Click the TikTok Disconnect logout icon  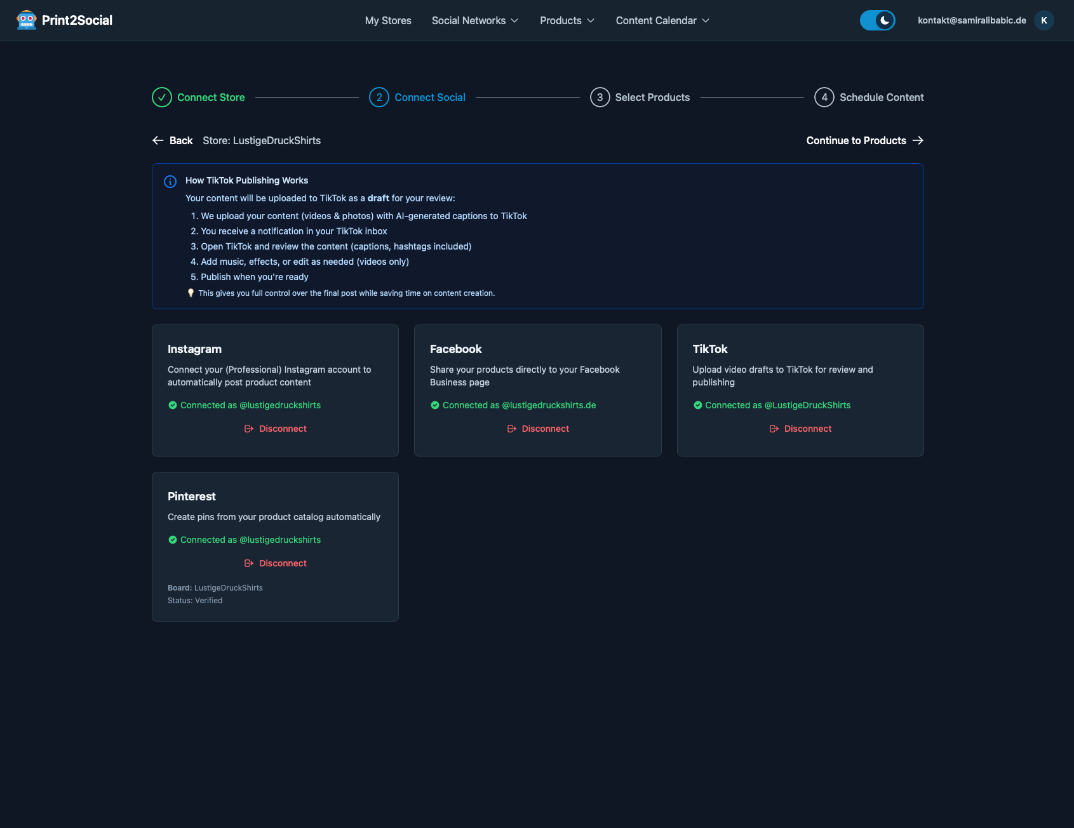pyautogui.click(x=774, y=429)
